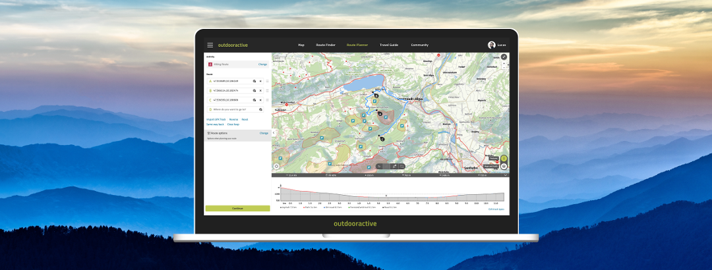Open the Maps and trails layer button
This screenshot has height=270, width=712.
point(504,167)
